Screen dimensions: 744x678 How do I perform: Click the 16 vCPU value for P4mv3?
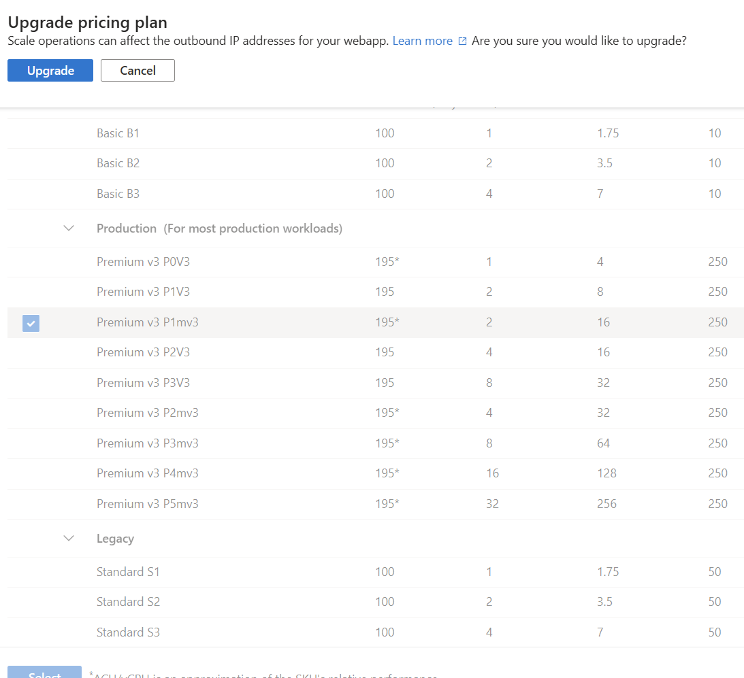(493, 474)
